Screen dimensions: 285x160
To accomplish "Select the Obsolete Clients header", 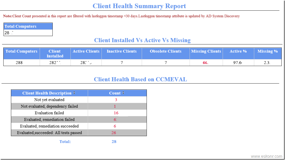I will pyautogui.click(x=165, y=51).
